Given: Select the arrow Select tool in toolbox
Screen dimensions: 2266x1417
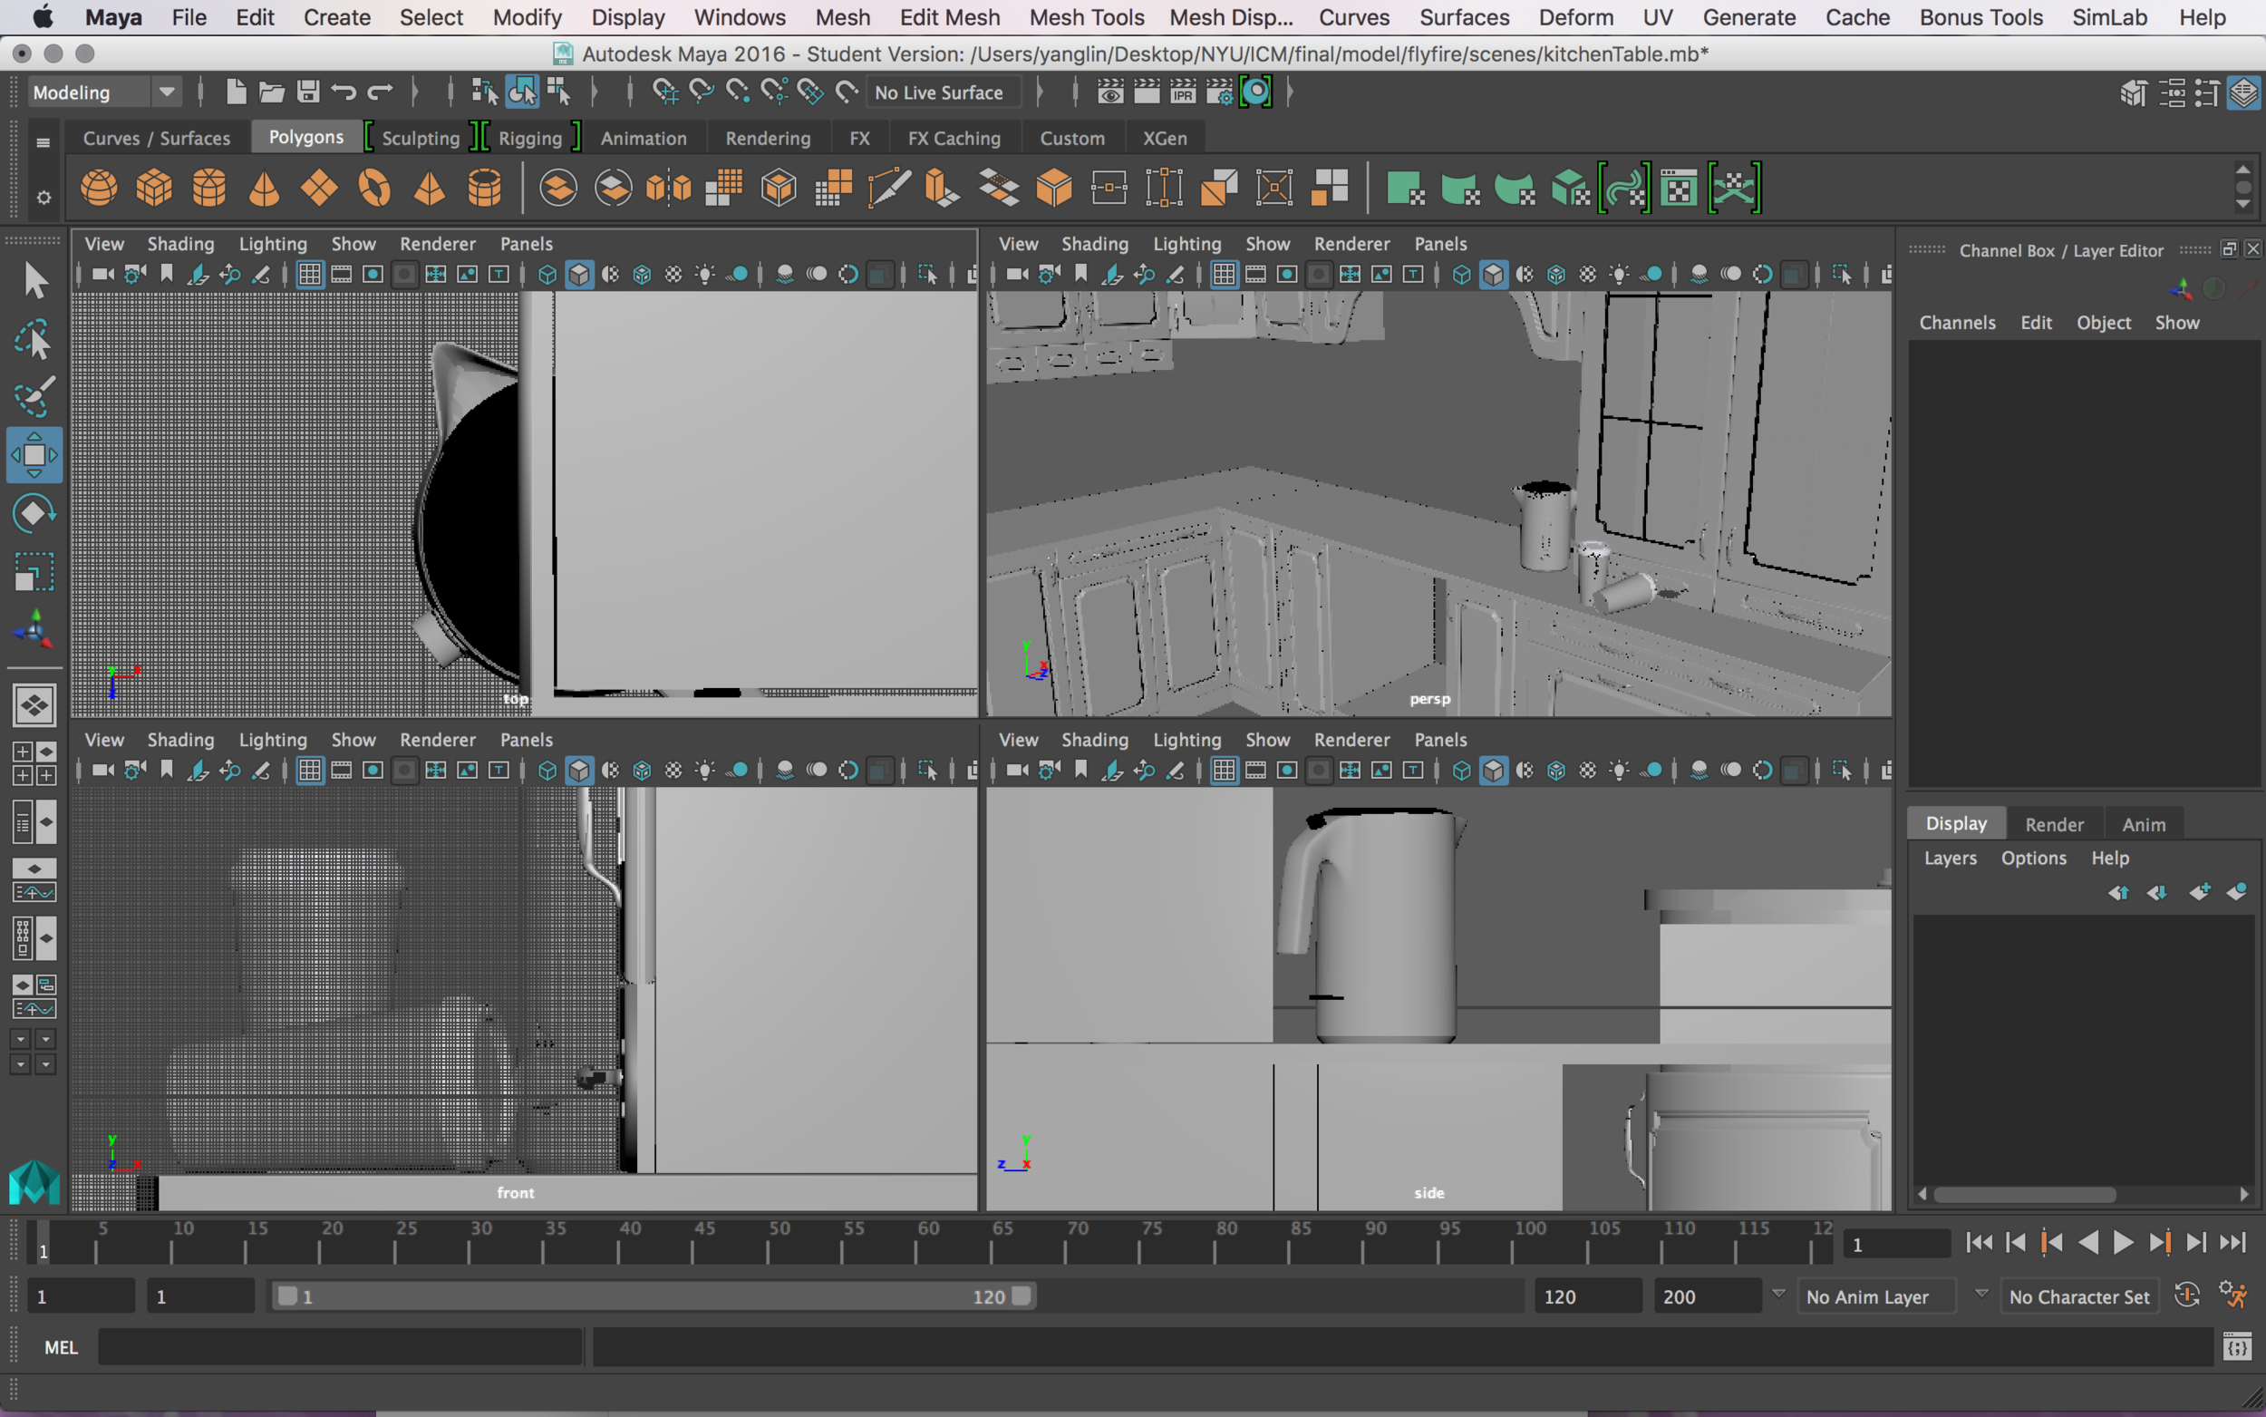Looking at the screenshot, I should tap(34, 280).
